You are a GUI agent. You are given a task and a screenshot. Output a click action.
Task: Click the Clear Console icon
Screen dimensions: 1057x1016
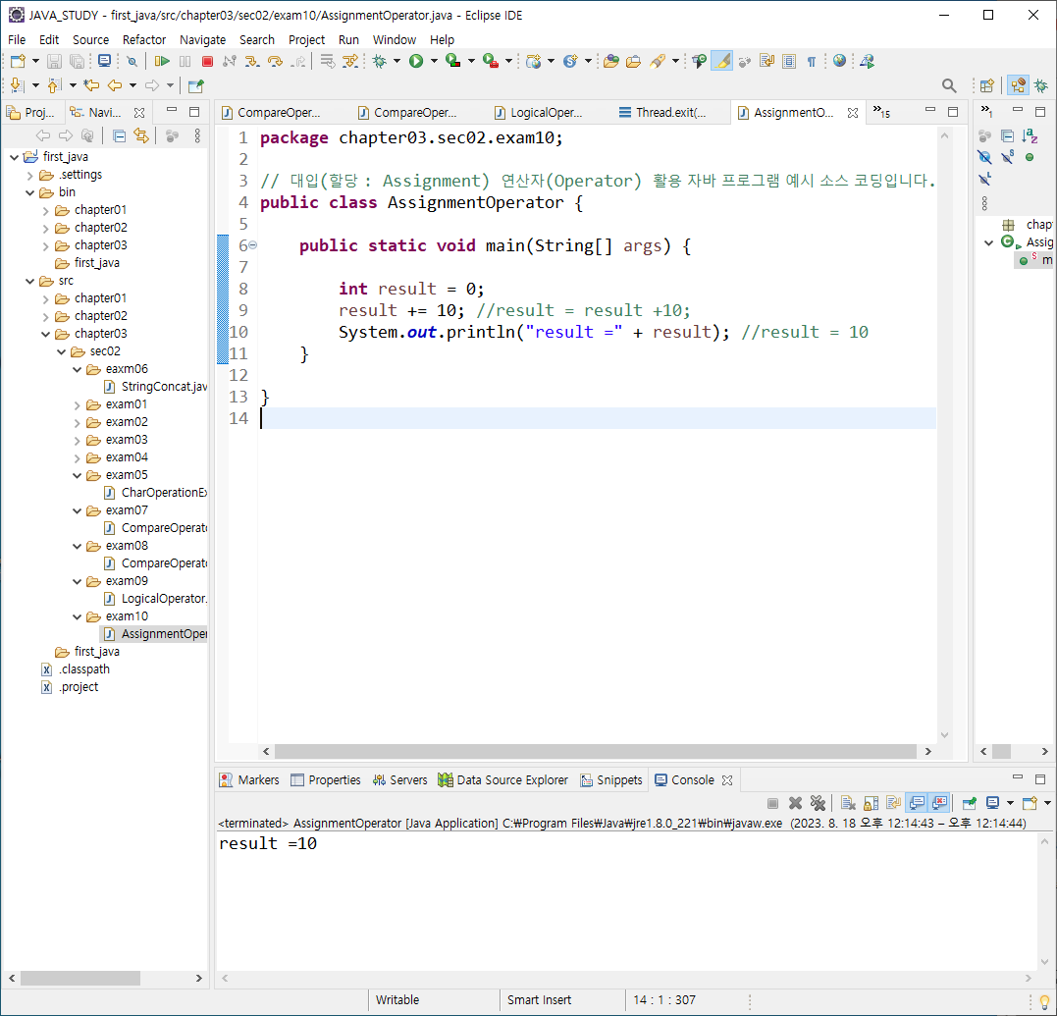click(x=848, y=803)
